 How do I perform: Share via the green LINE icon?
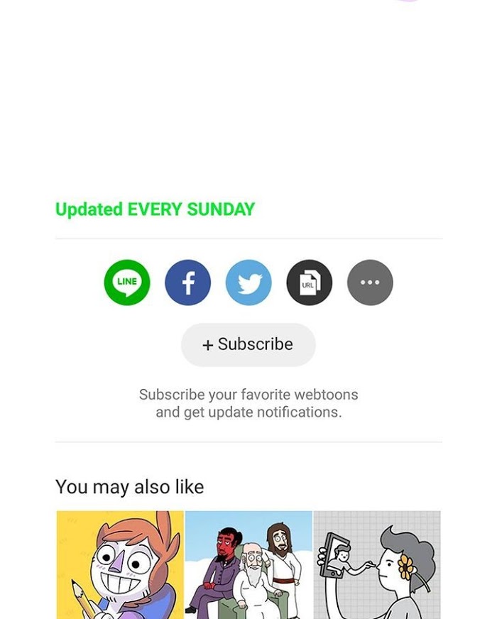[x=126, y=283]
